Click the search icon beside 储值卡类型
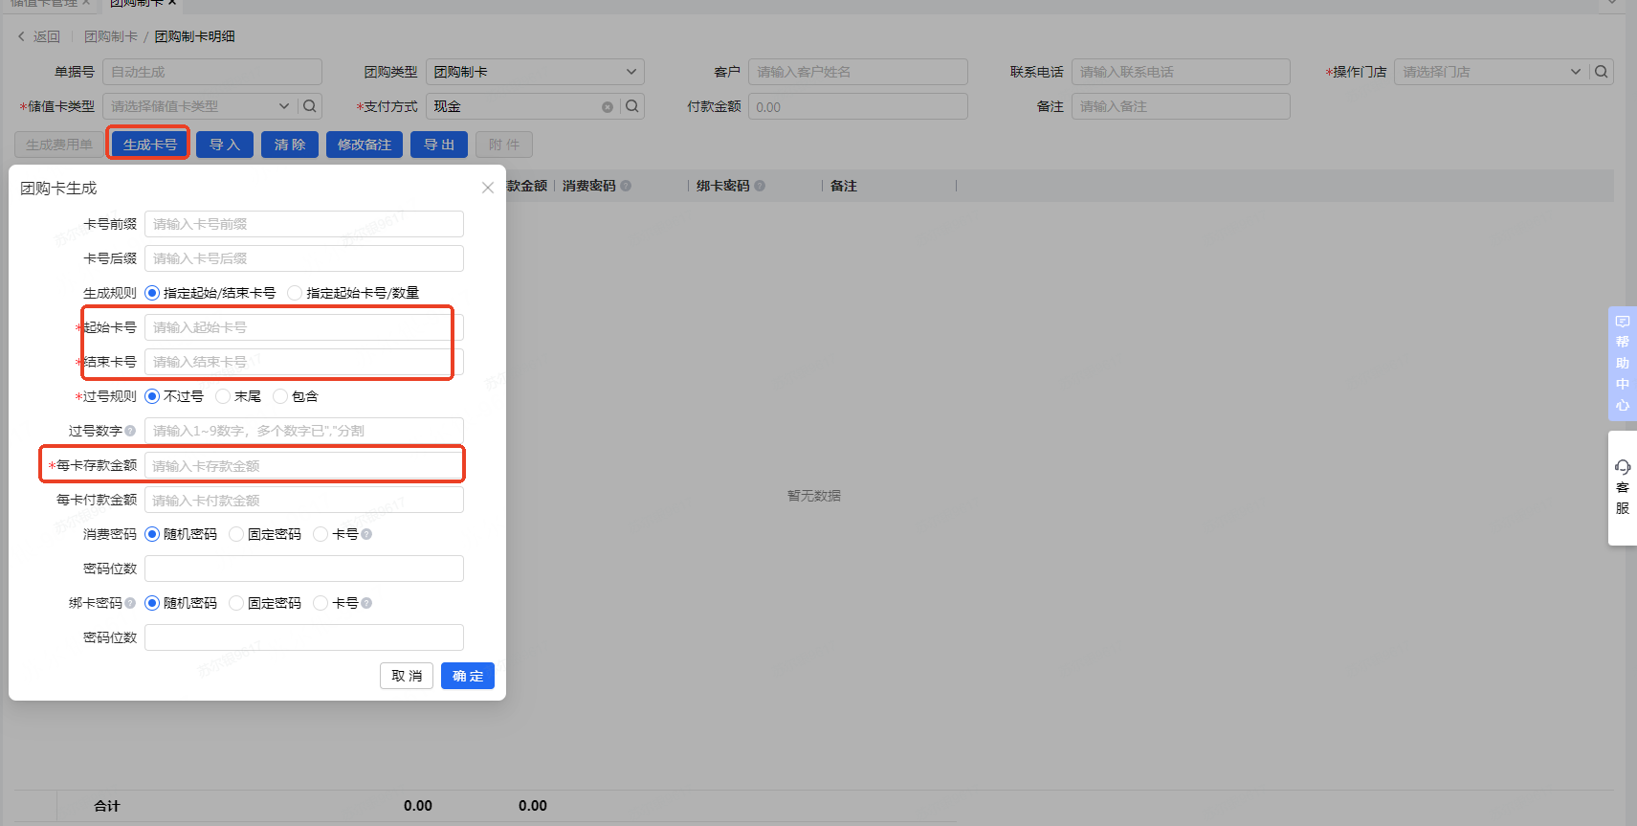Viewport: 1637px width, 826px height. (310, 106)
